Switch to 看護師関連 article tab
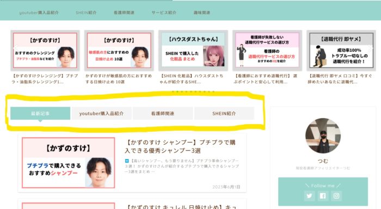Image resolution: width=381 pixels, height=209 pixels. [x=163, y=113]
